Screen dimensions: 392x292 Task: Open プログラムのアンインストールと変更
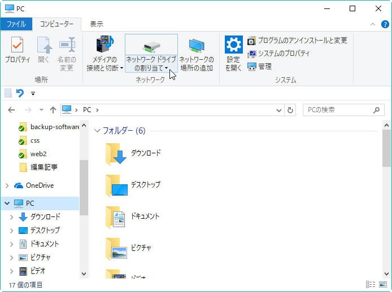tap(297, 40)
